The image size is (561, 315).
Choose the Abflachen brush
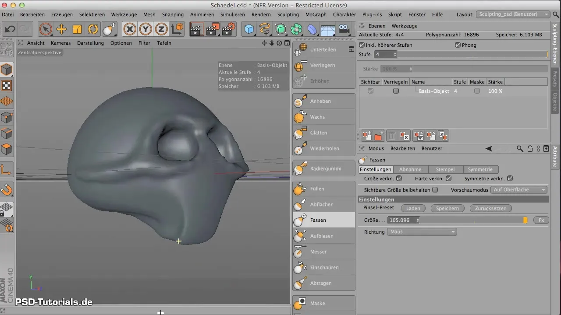[x=324, y=204]
